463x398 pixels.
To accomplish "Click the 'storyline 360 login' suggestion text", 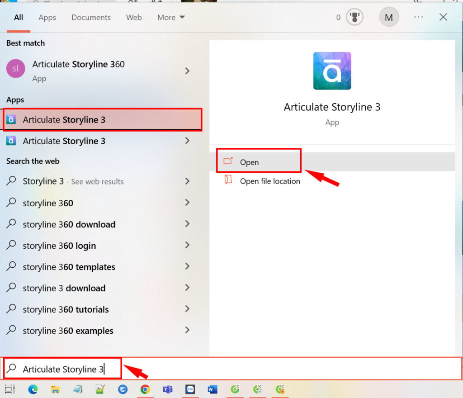I will tap(59, 246).
